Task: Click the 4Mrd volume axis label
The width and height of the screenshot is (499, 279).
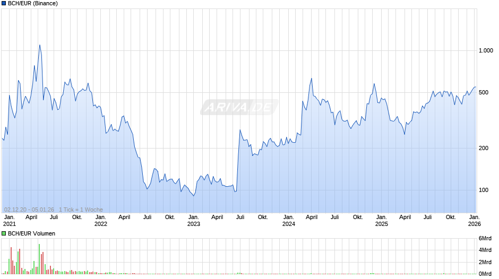Action: (485, 250)
